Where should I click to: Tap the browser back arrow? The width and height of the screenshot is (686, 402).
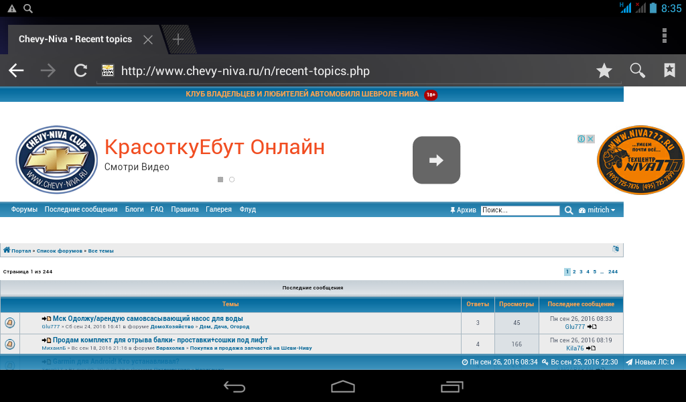tap(16, 71)
